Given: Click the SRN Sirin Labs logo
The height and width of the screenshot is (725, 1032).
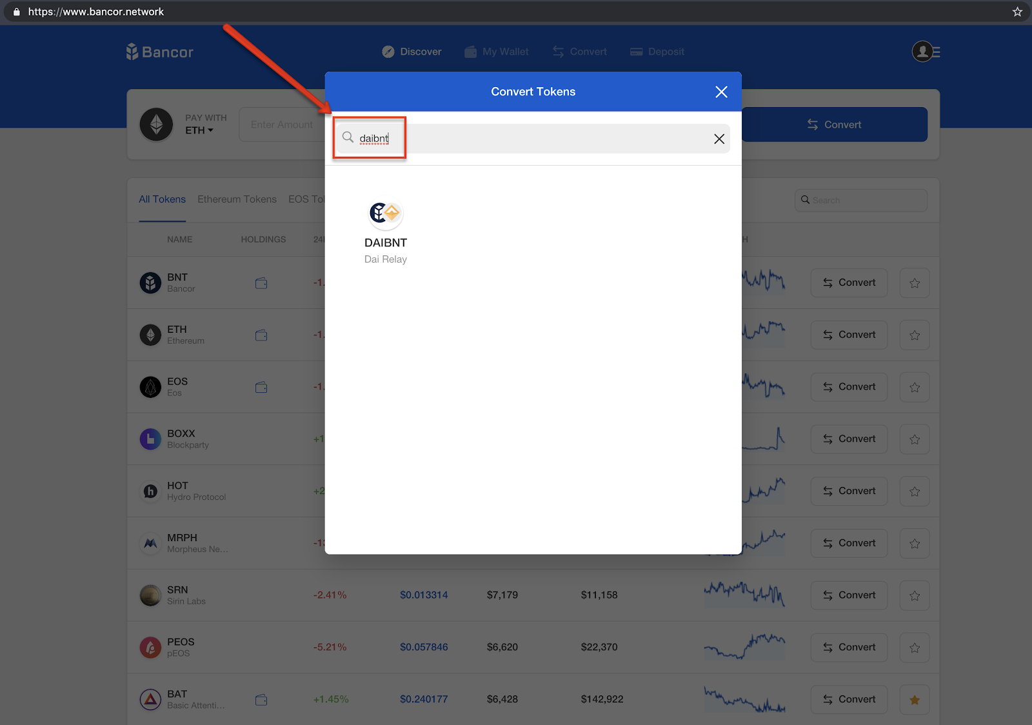Looking at the screenshot, I should (x=150, y=595).
